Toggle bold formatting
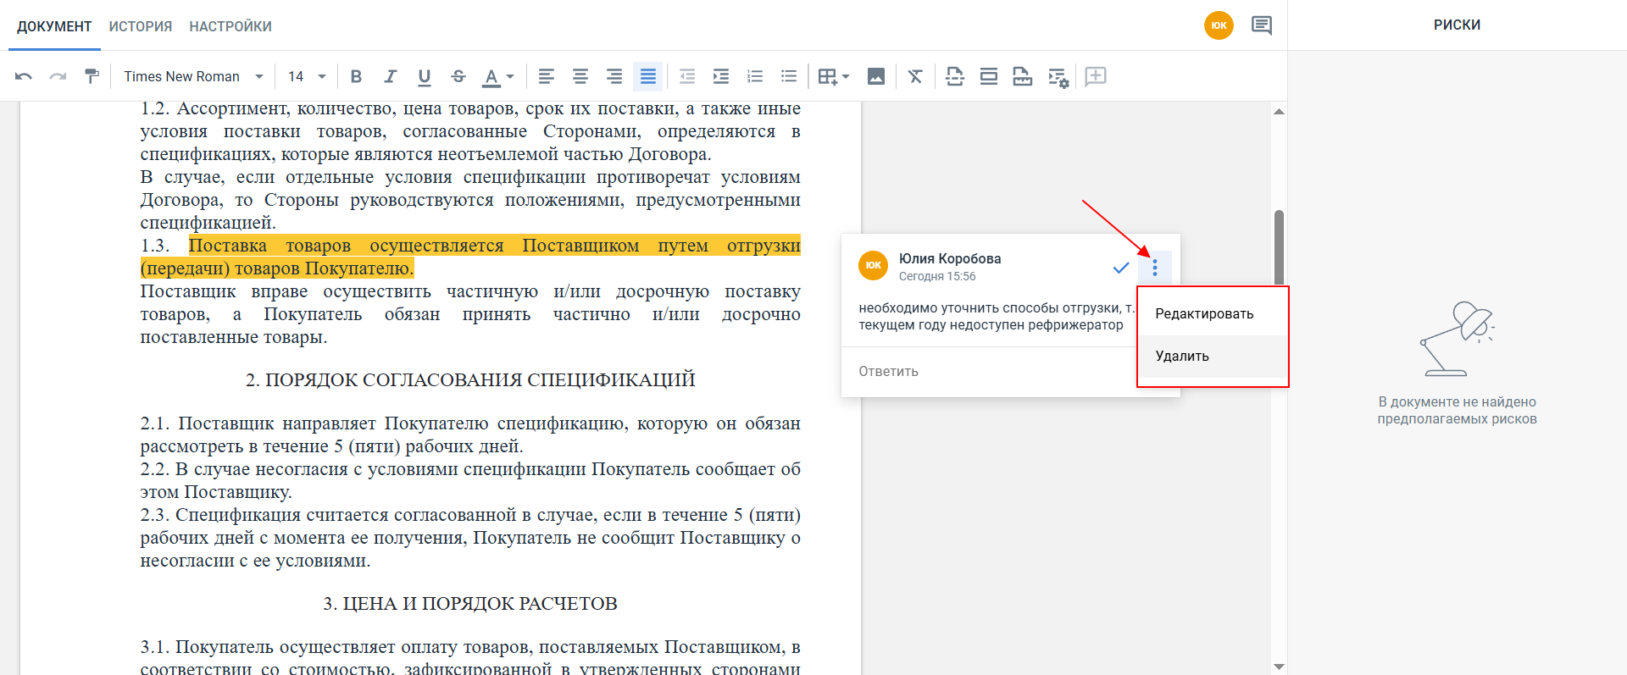This screenshot has height=675, width=1627. click(356, 76)
